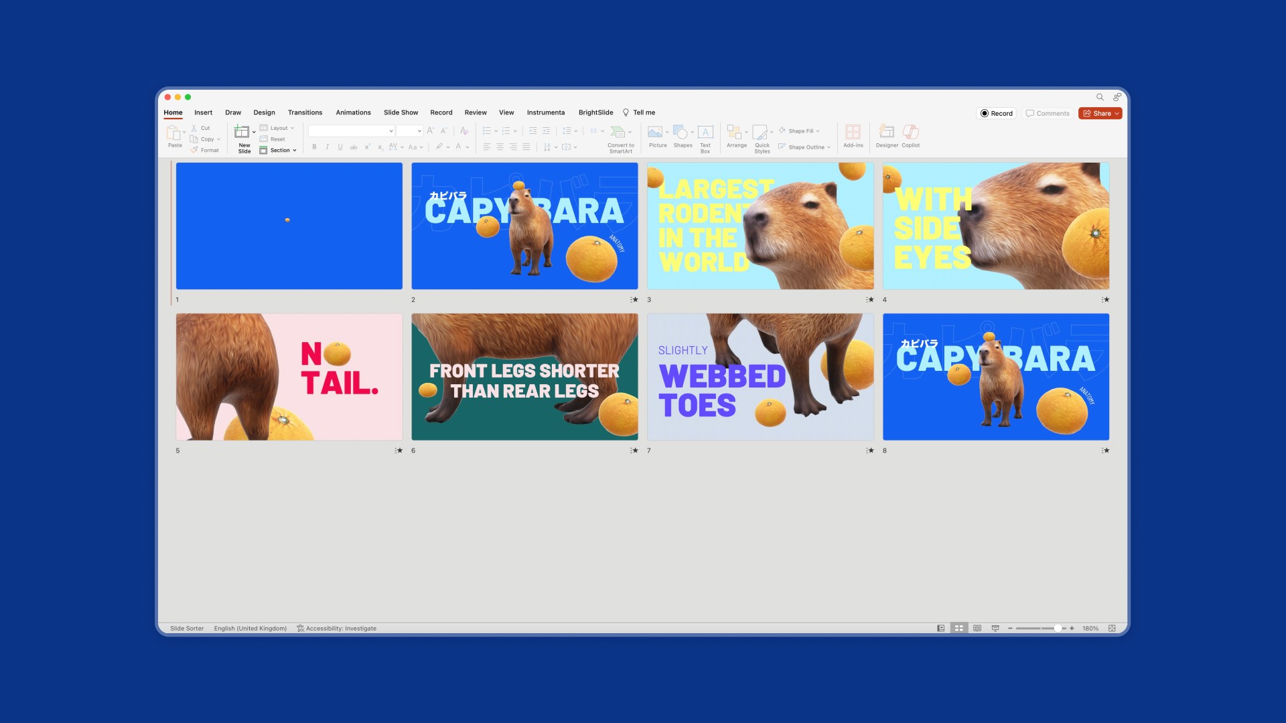This screenshot has width=1286, height=723.
Task: Switch to the Animations tab
Action: pos(353,112)
